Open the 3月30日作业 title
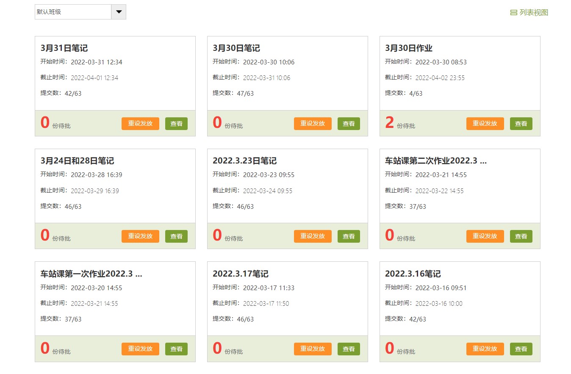Viewport: 571px width, 374px height. pos(409,48)
